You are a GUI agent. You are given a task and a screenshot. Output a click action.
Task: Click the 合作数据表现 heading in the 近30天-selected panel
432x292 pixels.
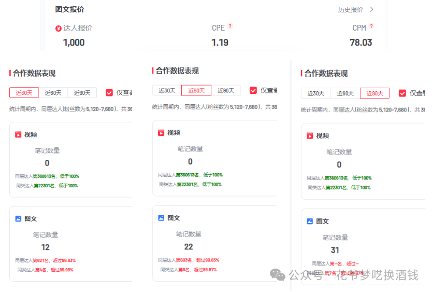[x=34, y=73]
